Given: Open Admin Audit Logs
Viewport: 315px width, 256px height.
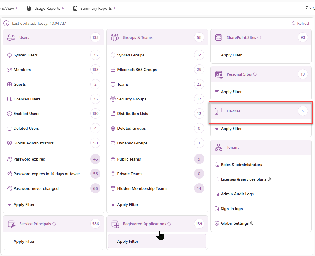Looking at the screenshot, I should 237,194.
